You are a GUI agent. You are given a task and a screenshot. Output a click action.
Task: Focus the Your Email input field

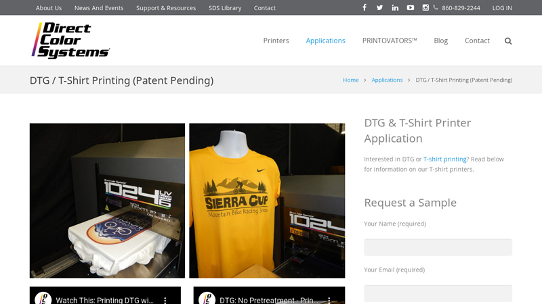[x=438, y=293]
